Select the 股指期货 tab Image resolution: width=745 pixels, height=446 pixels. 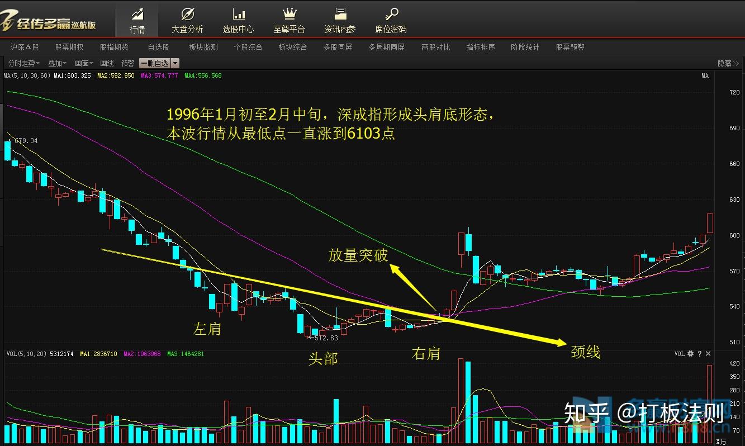tap(114, 48)
